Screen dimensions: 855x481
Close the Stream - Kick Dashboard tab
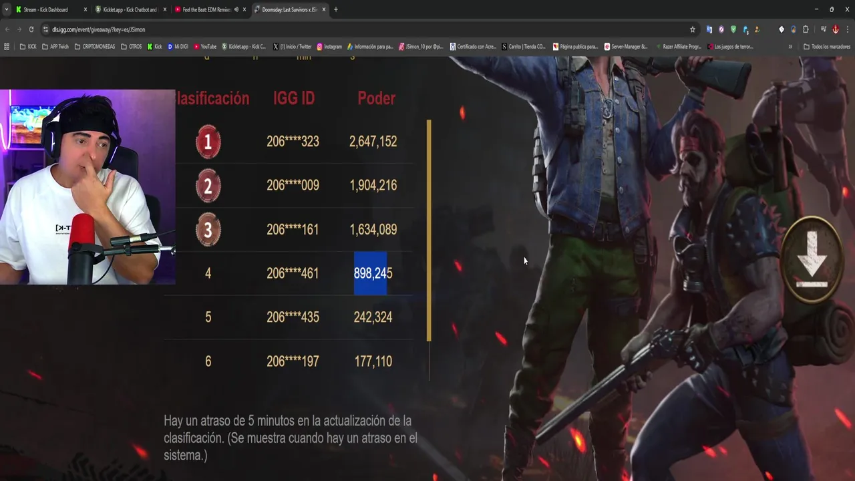tap(85, 9)
